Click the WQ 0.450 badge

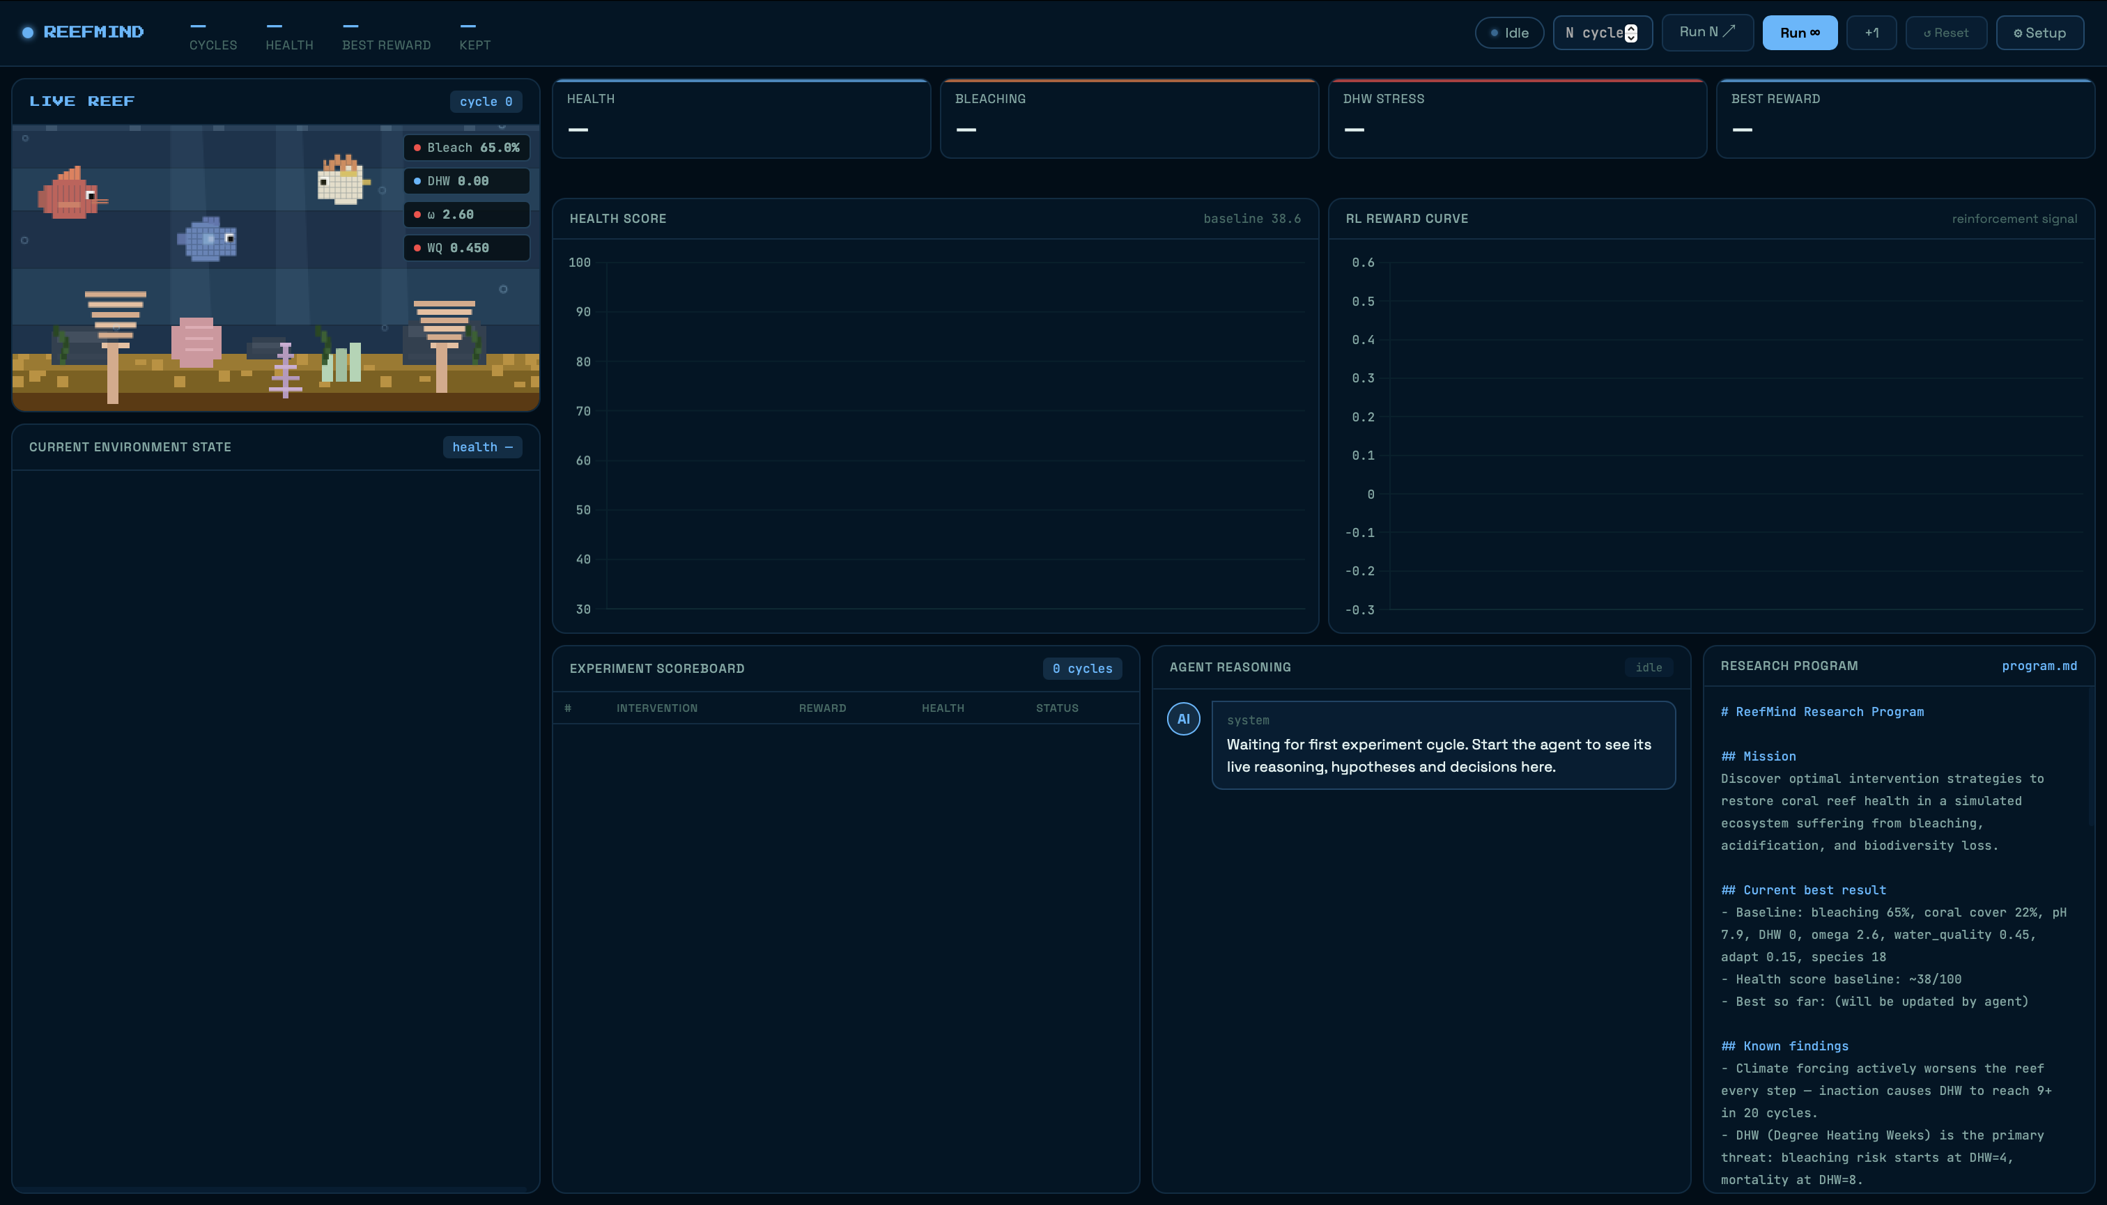(x=467, y=247)
